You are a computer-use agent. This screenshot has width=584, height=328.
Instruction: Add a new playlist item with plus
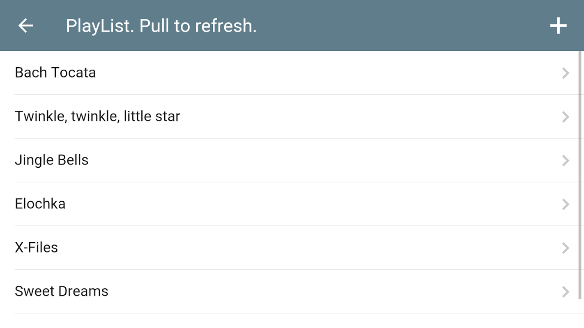pyautogui.click(x=558, y=26)
